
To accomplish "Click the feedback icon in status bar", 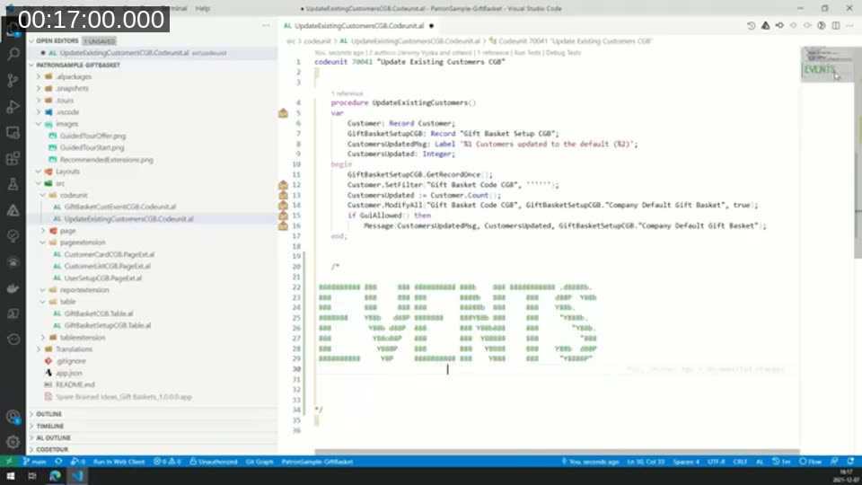I will coord(834,462).
